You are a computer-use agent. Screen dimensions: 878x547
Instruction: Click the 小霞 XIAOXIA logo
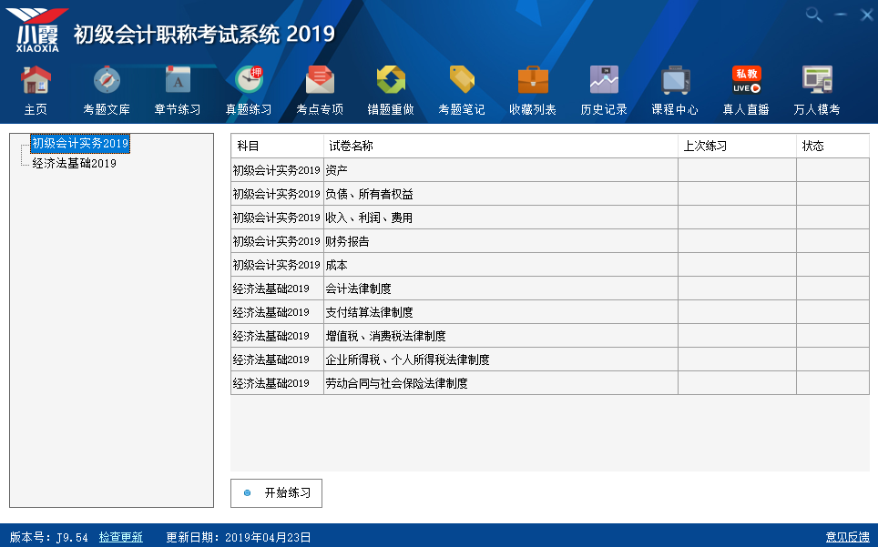37,30
